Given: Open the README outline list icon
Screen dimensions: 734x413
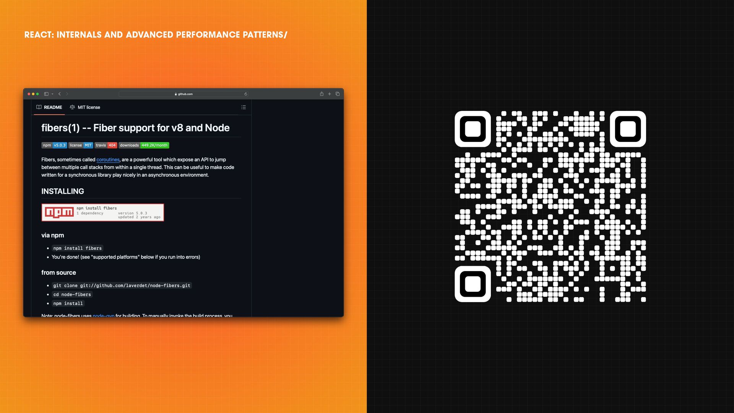Looking at the screenshot, I should coord(244,107).
